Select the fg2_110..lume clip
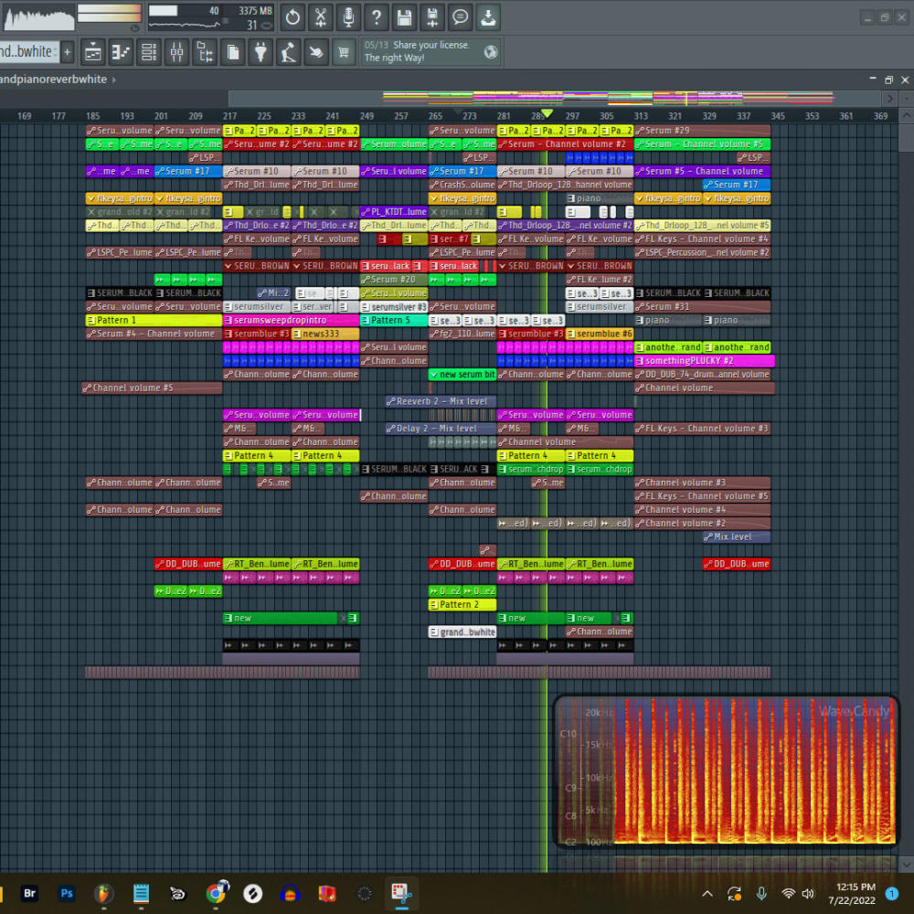This screenshot has height=914, width=914. point(462,334)
